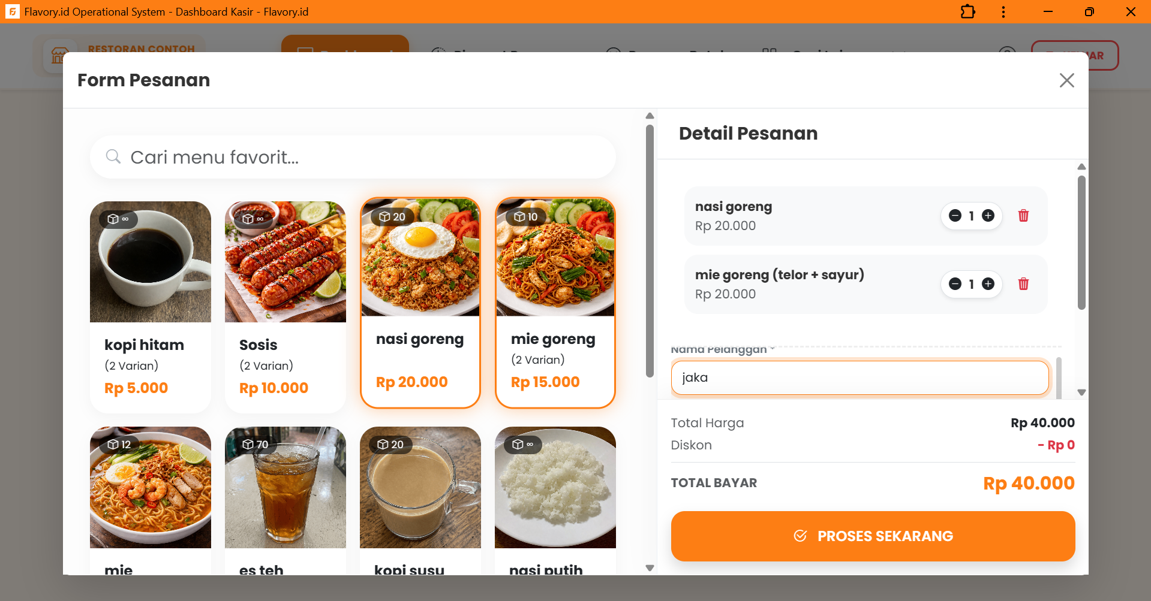Click the infinity stock badge on nasi putih

click(x=522, y=445)
